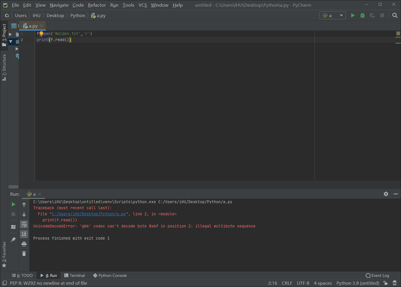Open the run configuration dropdown 'a'
Screen dimensions: 401x287
point(333,15)
